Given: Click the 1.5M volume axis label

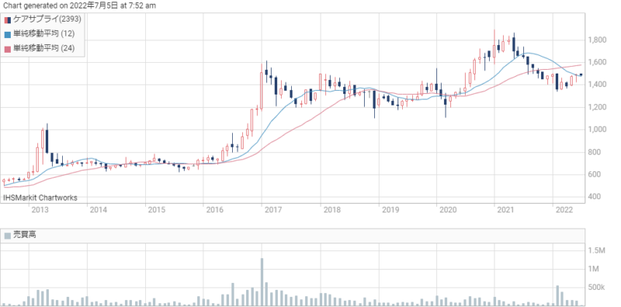Looking at the screenshot, I should pos(597,251).
